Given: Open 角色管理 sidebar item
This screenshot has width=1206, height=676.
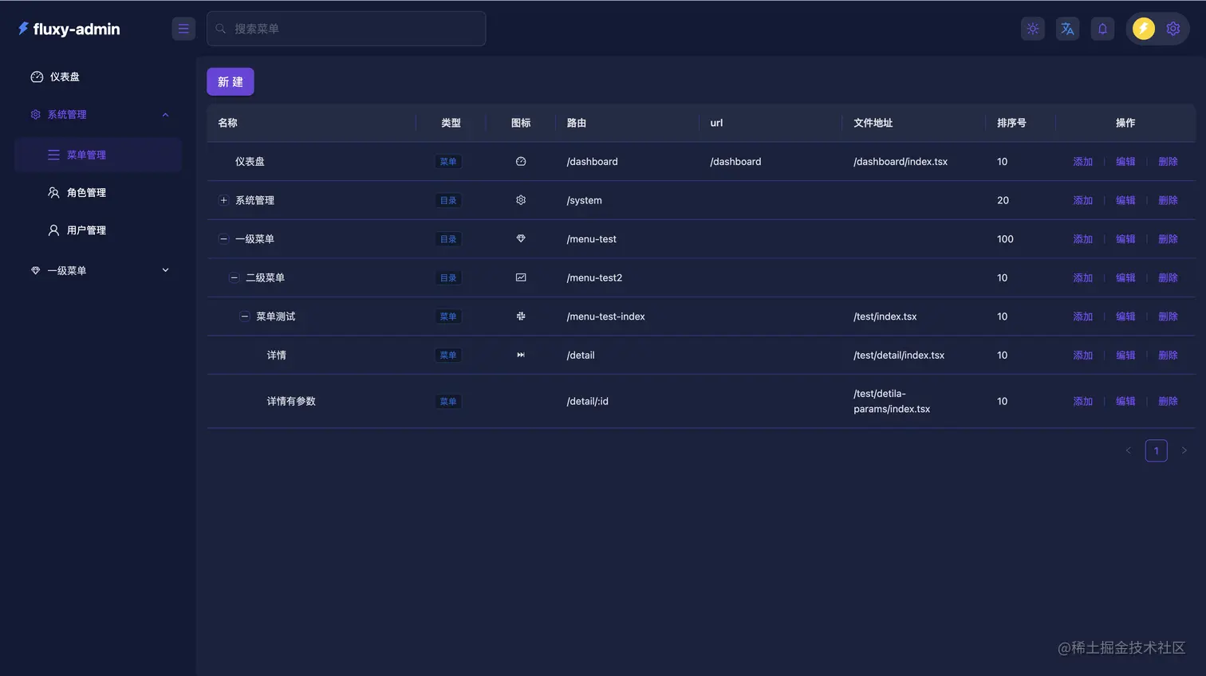Looking at the screenshot, I should (x=98, y=192).
